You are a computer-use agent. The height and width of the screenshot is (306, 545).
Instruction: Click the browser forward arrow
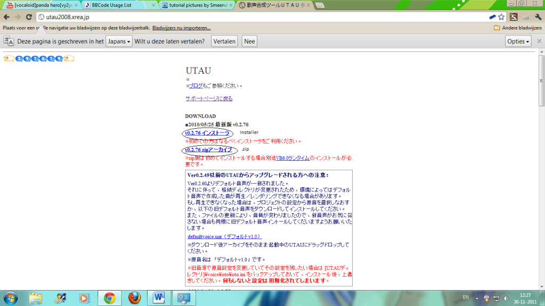click(18, 16)
